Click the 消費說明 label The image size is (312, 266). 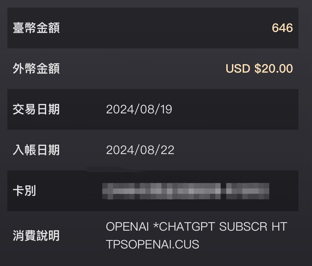(36, 235)
